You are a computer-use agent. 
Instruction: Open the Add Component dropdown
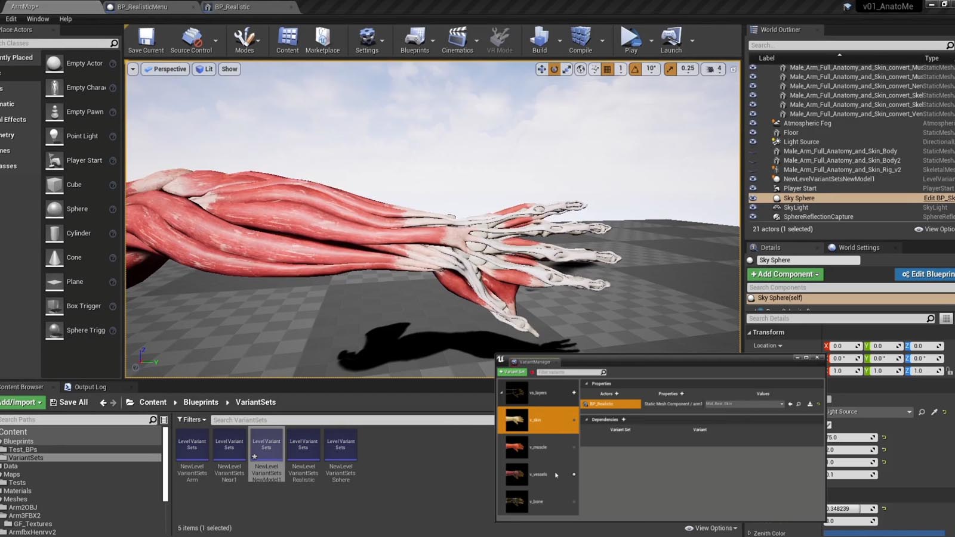click(x=785, y=274)
